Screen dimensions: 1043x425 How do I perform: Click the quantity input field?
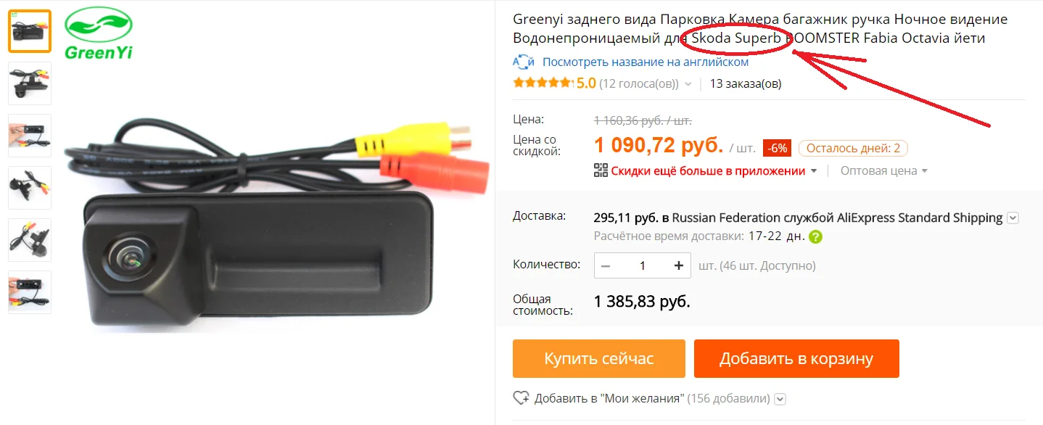[643, 265]
